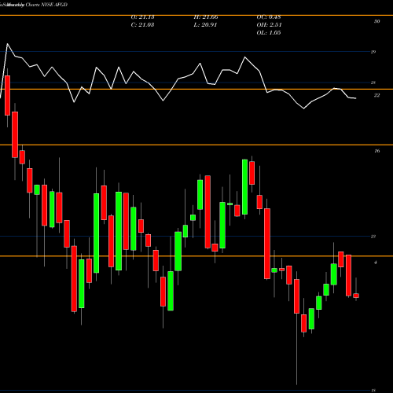
Task: Click the high price "H: 21.66"
Action: (206, 17)
